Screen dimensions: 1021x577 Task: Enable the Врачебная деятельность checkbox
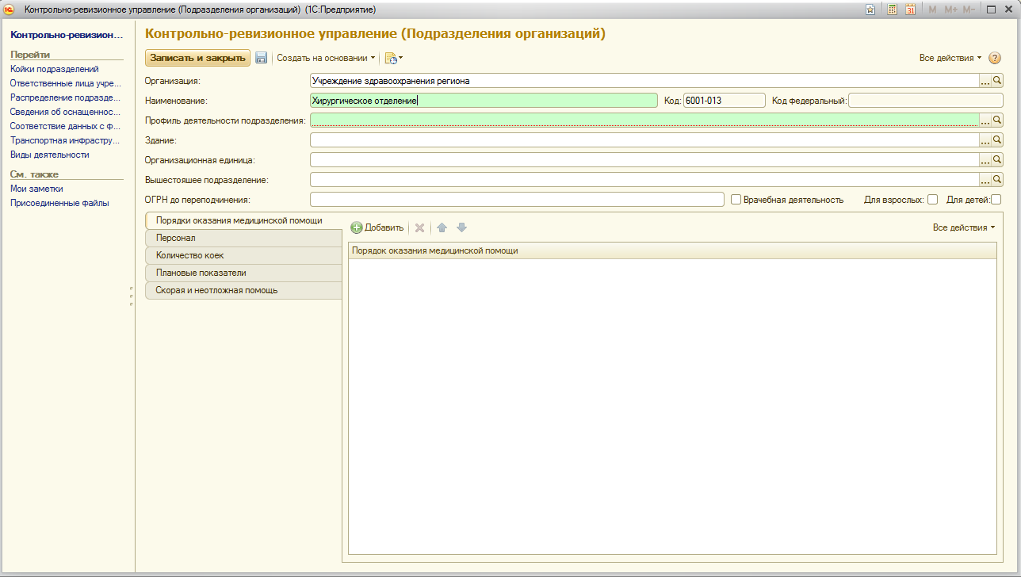[x=736, y=200]
